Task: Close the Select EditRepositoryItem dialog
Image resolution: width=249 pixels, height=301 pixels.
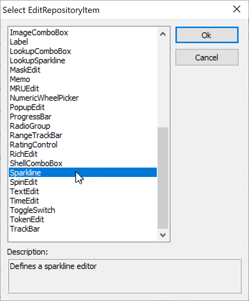Action: (237, 9)
